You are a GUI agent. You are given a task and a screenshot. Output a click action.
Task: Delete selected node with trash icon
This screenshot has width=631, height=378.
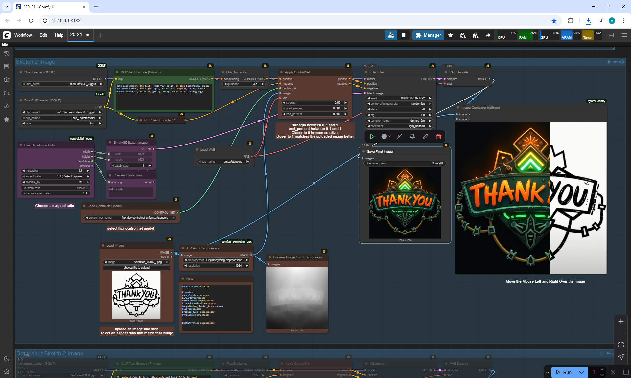pos(438,136)
